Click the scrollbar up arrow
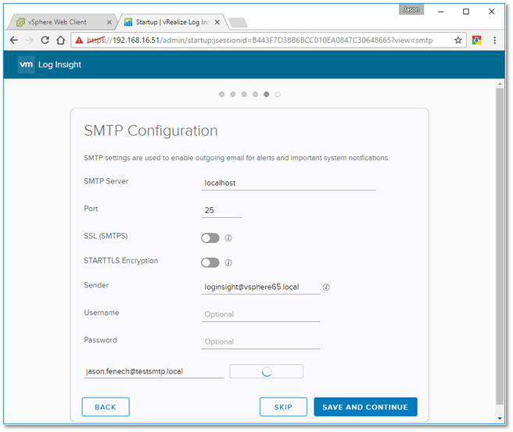The height and width of the screenshot is (432, 513). [x=500, y=84]
